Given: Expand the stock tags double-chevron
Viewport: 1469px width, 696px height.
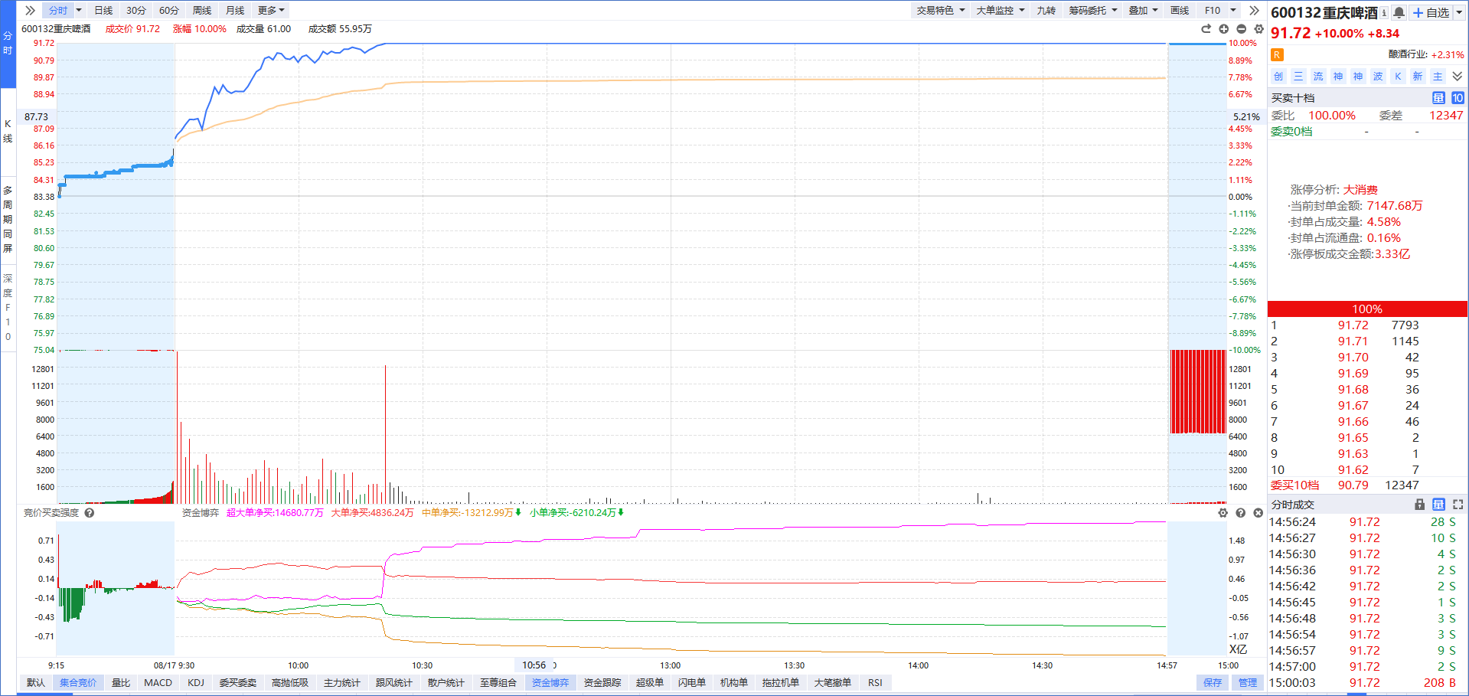Looking at the screenshot, I should pyautogui.click(x=1457, y=77).
